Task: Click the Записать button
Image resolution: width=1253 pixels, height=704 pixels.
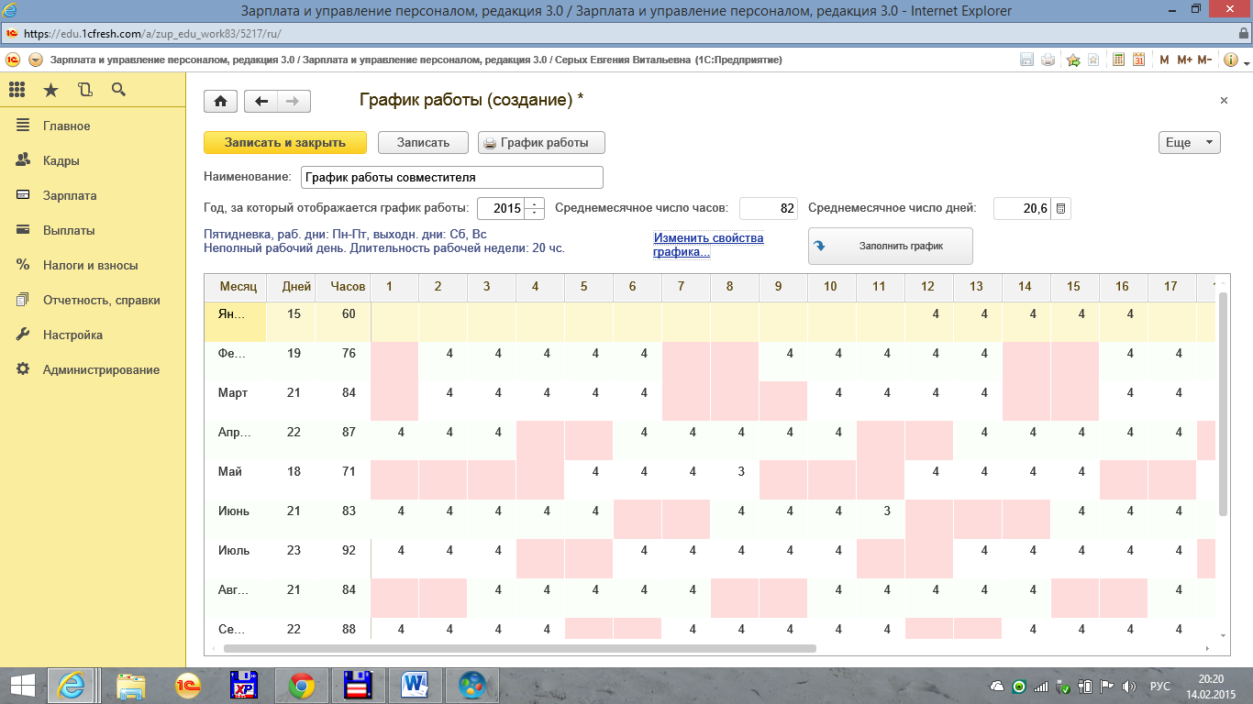Action: pos(423,142)
